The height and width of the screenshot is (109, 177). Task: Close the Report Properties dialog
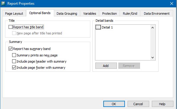click(x=172, y=4)
